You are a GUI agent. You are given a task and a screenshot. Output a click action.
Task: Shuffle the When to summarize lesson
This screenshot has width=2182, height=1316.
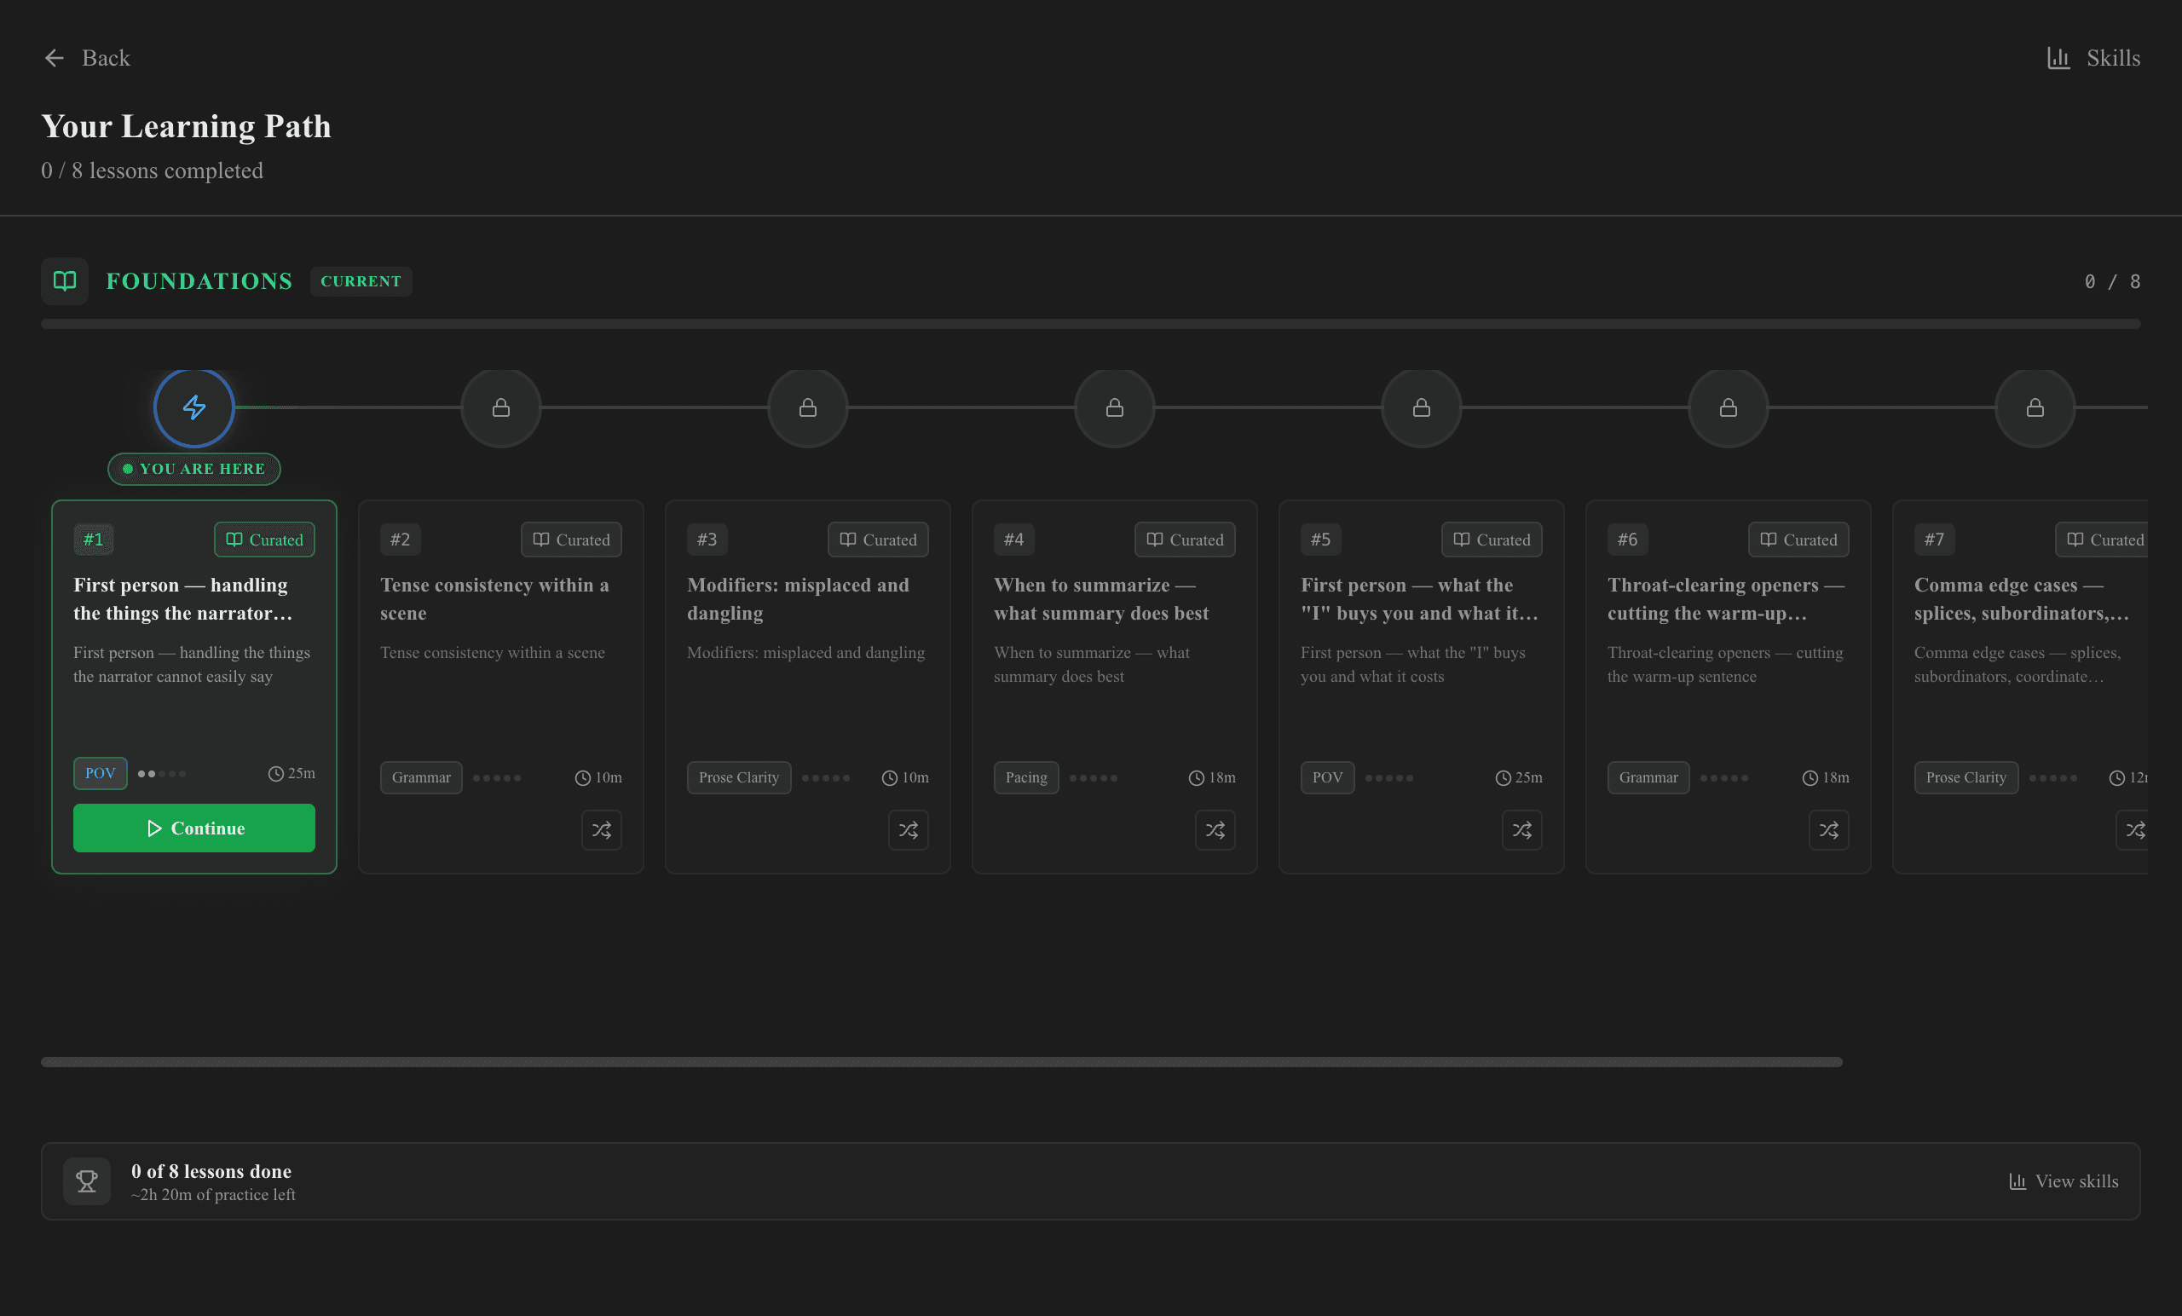[x=1215, y=830]
